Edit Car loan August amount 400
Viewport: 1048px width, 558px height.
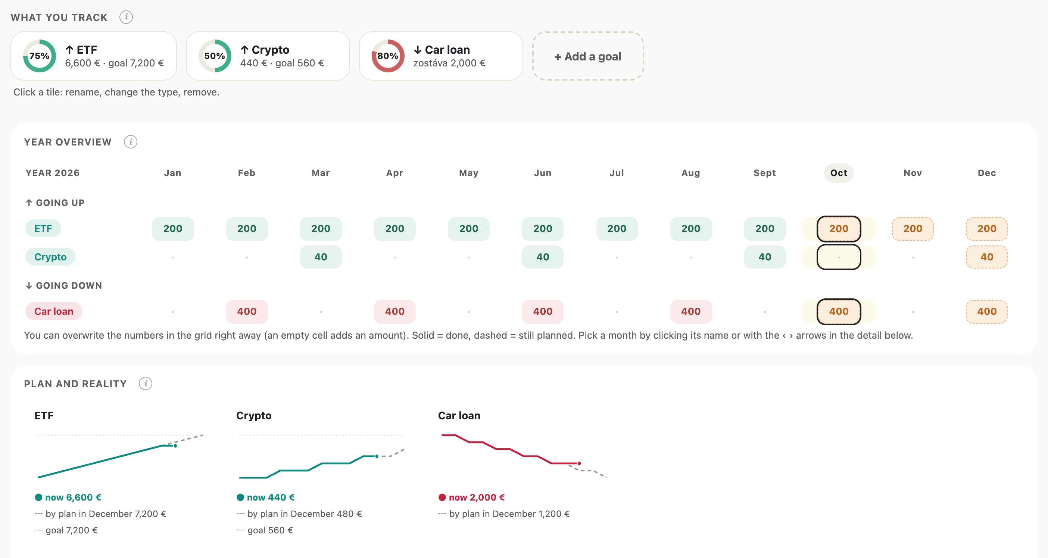click(691, 311)
